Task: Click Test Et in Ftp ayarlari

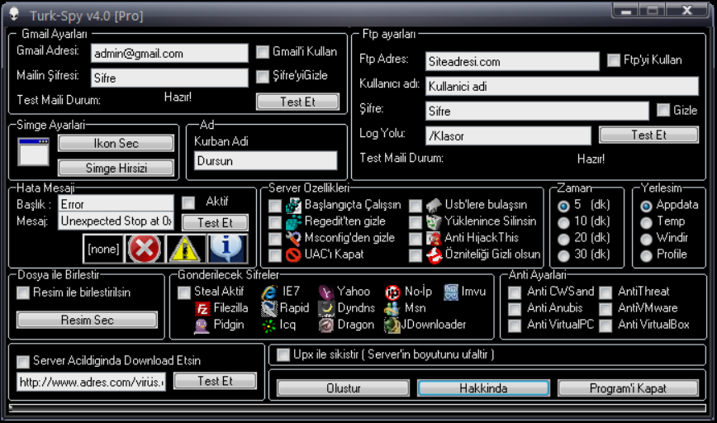Action: [649, 135]
